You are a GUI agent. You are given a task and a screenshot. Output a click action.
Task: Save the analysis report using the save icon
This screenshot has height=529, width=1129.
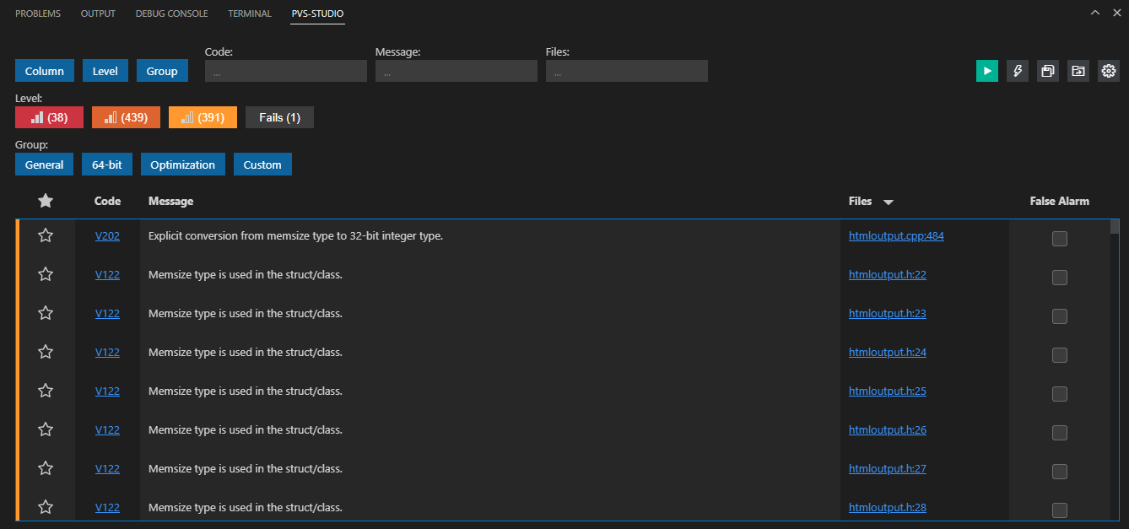[x=1047, y=71]
